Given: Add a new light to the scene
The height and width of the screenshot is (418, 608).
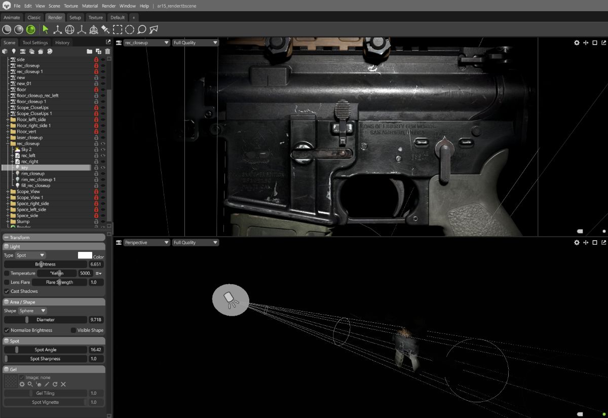Looking at the screenshot, I should coord(14,51).
